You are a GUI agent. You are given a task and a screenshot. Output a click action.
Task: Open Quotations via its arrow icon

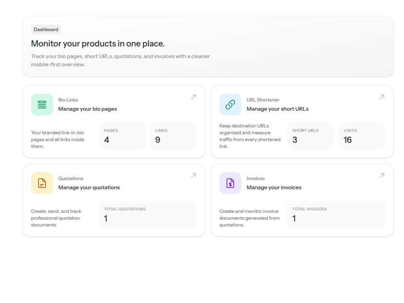(x=194, y=176)
